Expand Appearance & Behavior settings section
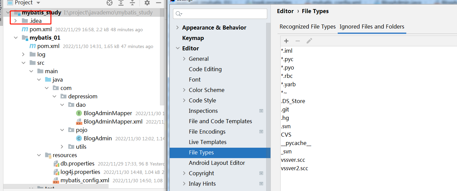 [177, 28]
